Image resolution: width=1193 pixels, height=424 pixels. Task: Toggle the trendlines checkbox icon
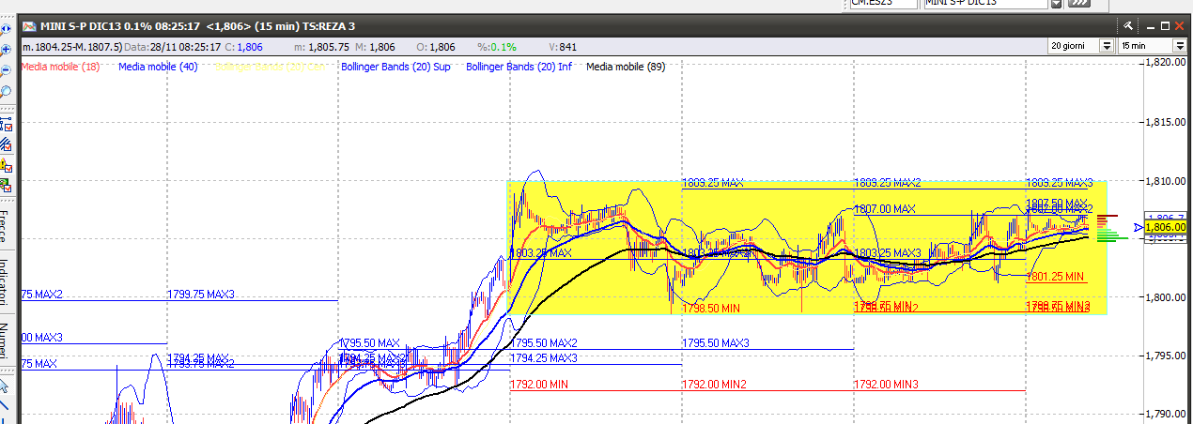tap(6, 144)
